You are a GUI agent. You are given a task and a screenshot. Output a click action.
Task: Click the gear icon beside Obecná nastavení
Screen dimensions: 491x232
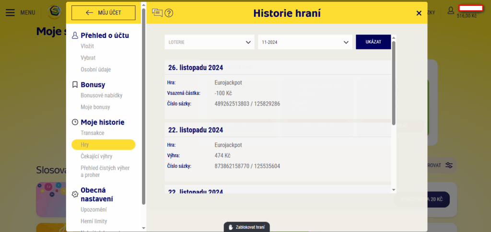pyautogui.click(x=75, y=195)
